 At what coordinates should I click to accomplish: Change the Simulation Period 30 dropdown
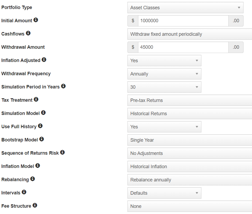[x=164, y=87]
